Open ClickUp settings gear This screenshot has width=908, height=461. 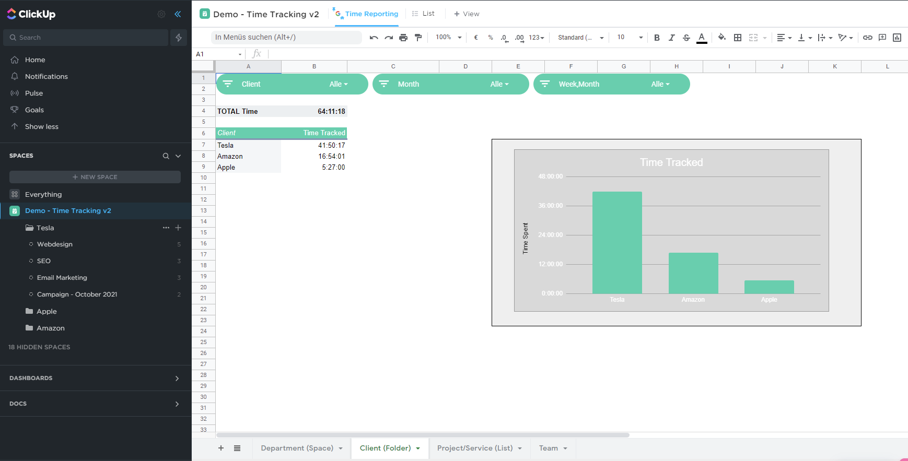161,14
